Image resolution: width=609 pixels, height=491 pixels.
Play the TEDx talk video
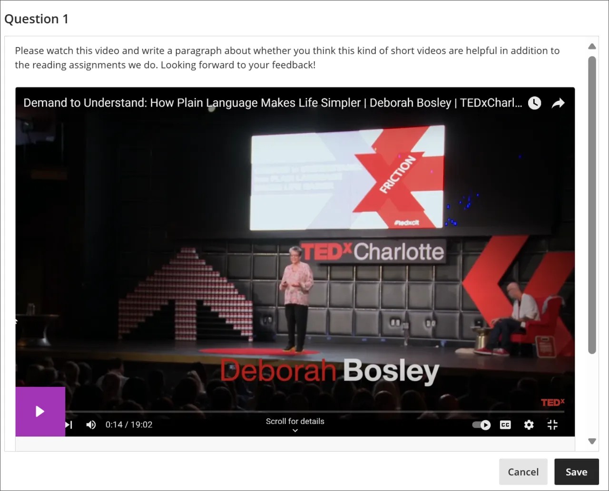[x=39, y=412]
